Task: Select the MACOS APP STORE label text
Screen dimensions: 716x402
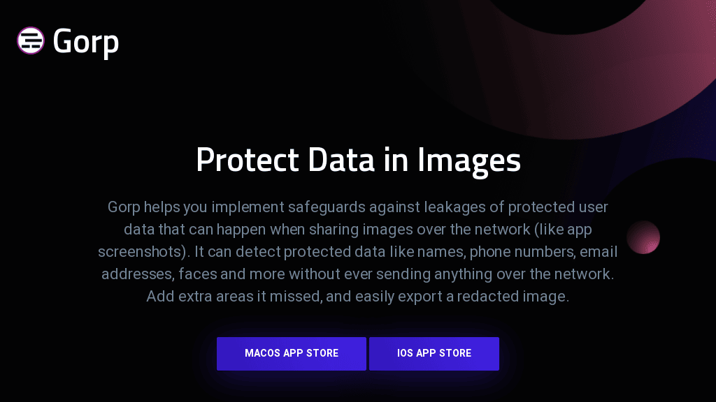Action: 292,353
